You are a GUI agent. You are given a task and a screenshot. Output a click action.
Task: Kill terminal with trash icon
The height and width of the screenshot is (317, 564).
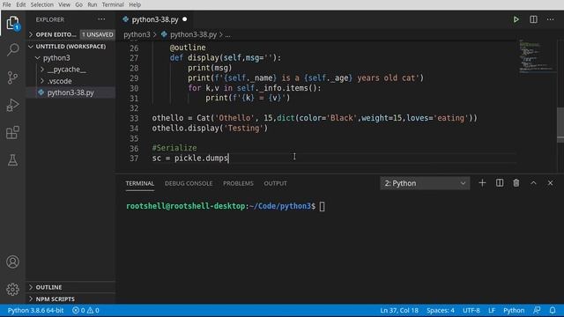516,183
